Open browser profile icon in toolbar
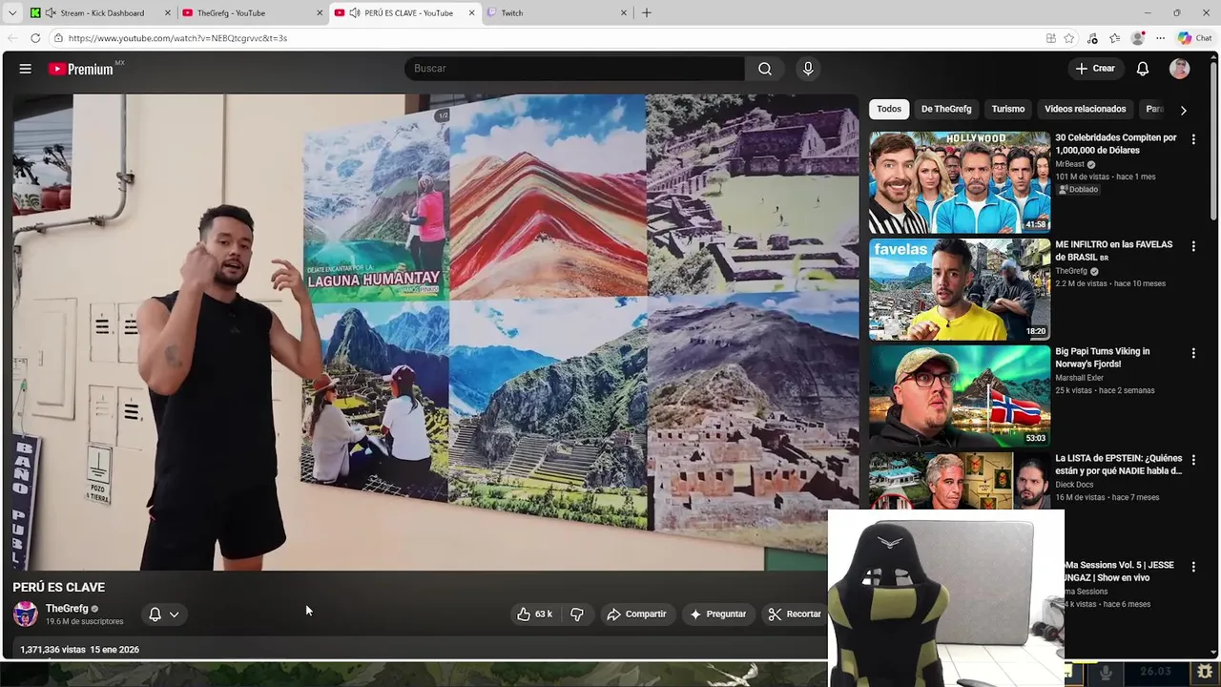The height and width of the screenshot is (687, 1221). pyautogui.click(x=1137, y=38)
